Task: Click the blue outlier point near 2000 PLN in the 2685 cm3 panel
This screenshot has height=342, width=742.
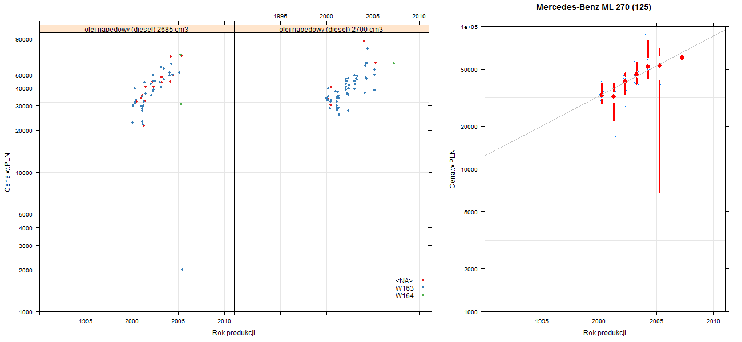Action: coord(182,270)
